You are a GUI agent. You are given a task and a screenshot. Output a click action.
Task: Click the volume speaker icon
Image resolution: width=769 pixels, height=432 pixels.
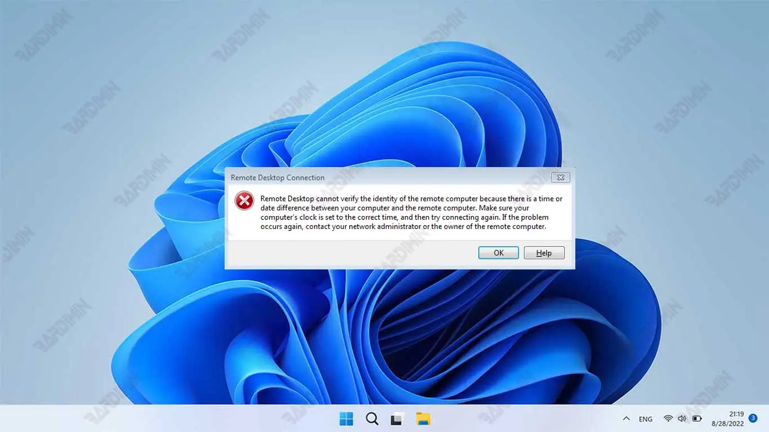click(682, 418)
